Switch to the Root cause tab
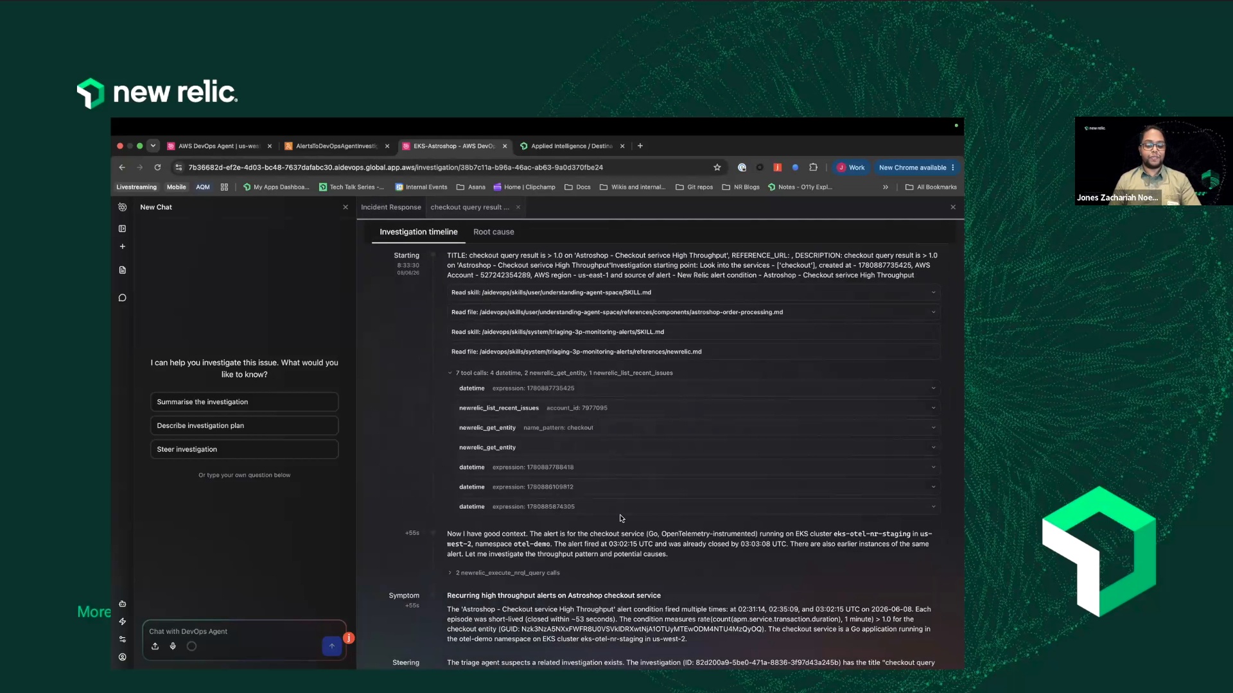 point(494,232)
